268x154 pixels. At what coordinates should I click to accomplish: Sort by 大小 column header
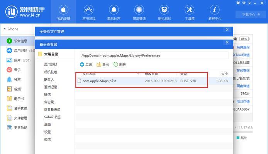pyautogui.click(x=224, y=74)
